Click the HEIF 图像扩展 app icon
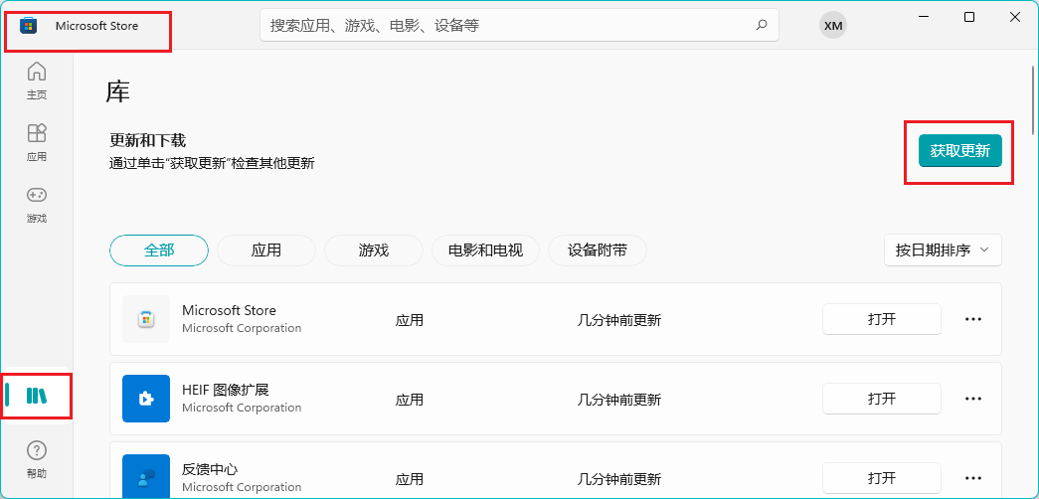 pyautogui.click(x=145, y=399)
